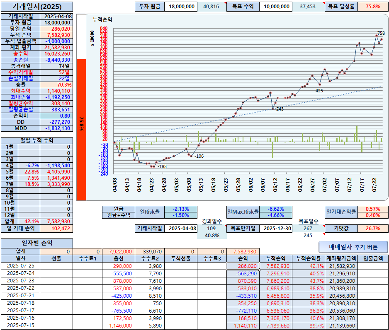Select the 목표만기일 date 2025-12-30

276,229
